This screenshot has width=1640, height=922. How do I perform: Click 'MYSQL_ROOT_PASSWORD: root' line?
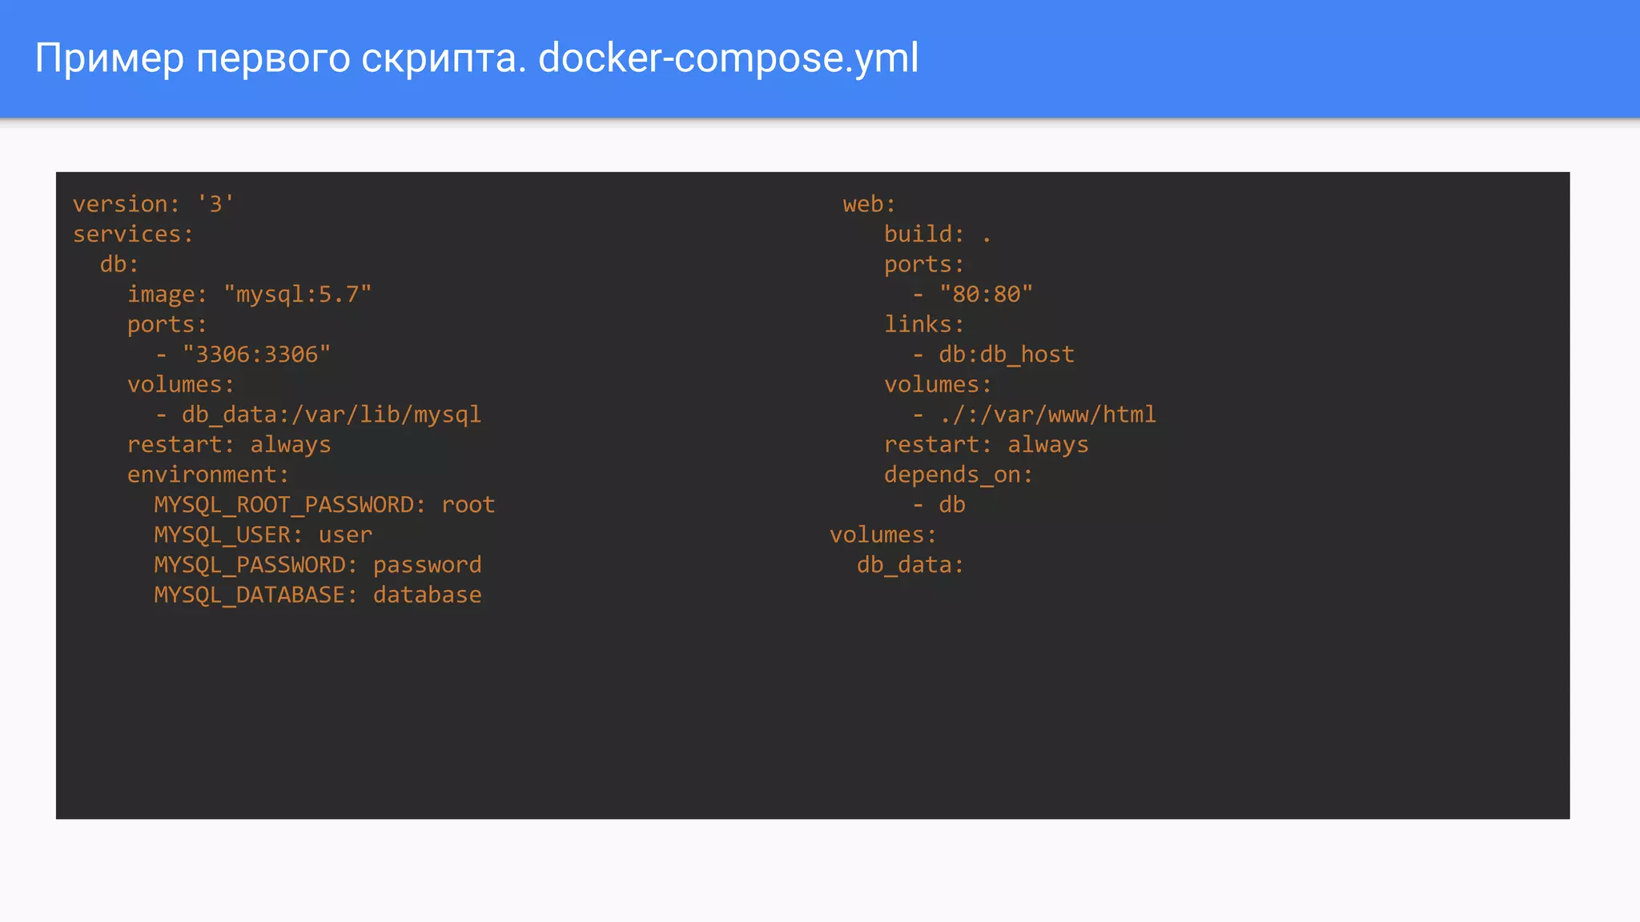(324, 505)
